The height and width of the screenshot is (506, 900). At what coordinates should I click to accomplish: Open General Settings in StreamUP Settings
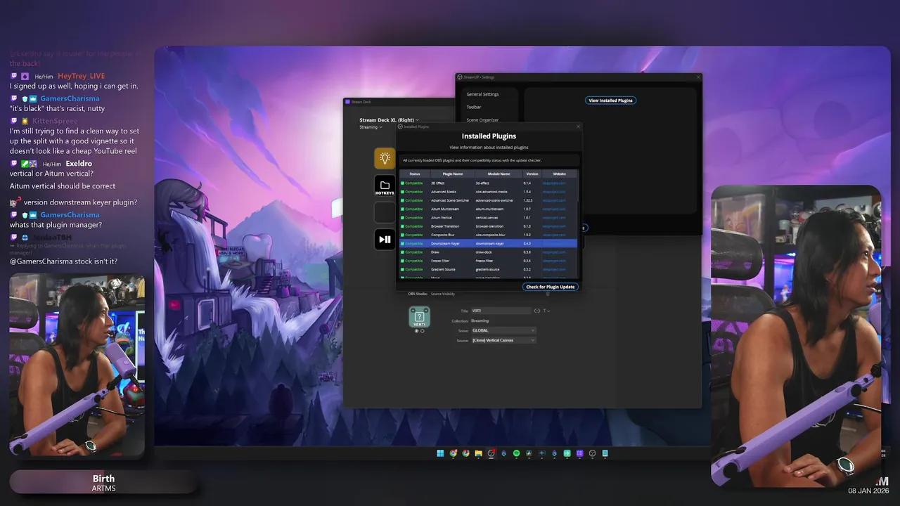482,94
